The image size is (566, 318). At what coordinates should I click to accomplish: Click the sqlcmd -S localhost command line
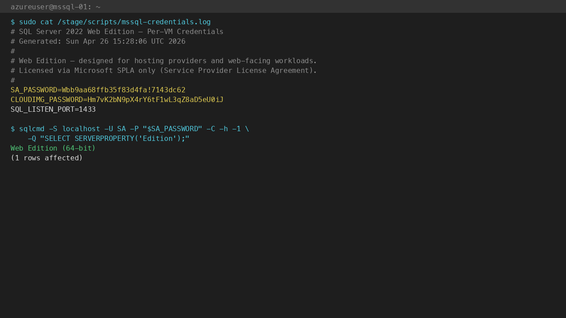click(x=130, y=129)
